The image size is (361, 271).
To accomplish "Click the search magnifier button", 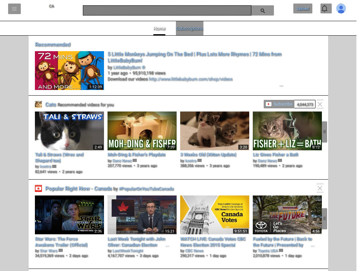I will [262, 10].
